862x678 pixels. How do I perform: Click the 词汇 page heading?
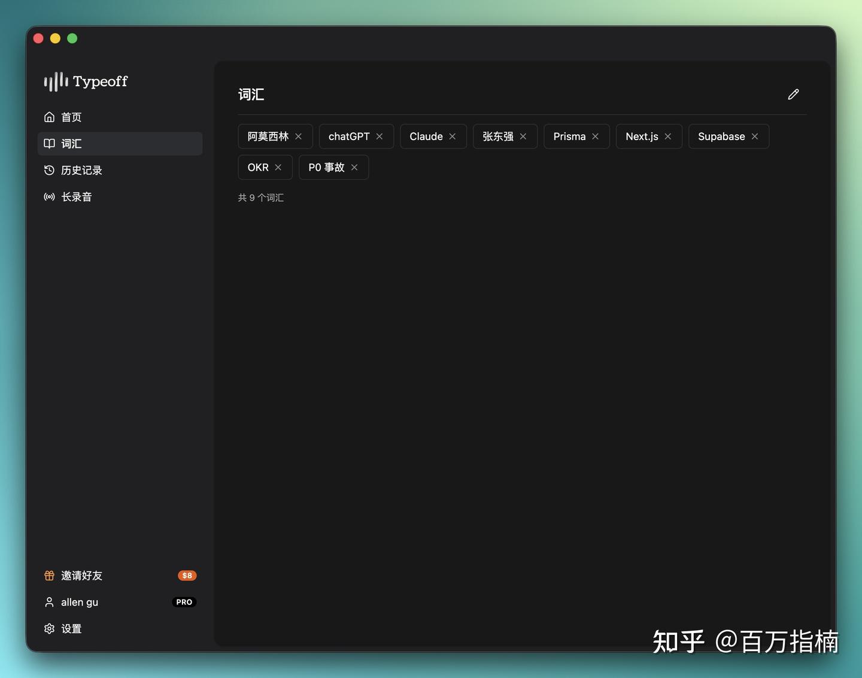(x=251, y=95)
